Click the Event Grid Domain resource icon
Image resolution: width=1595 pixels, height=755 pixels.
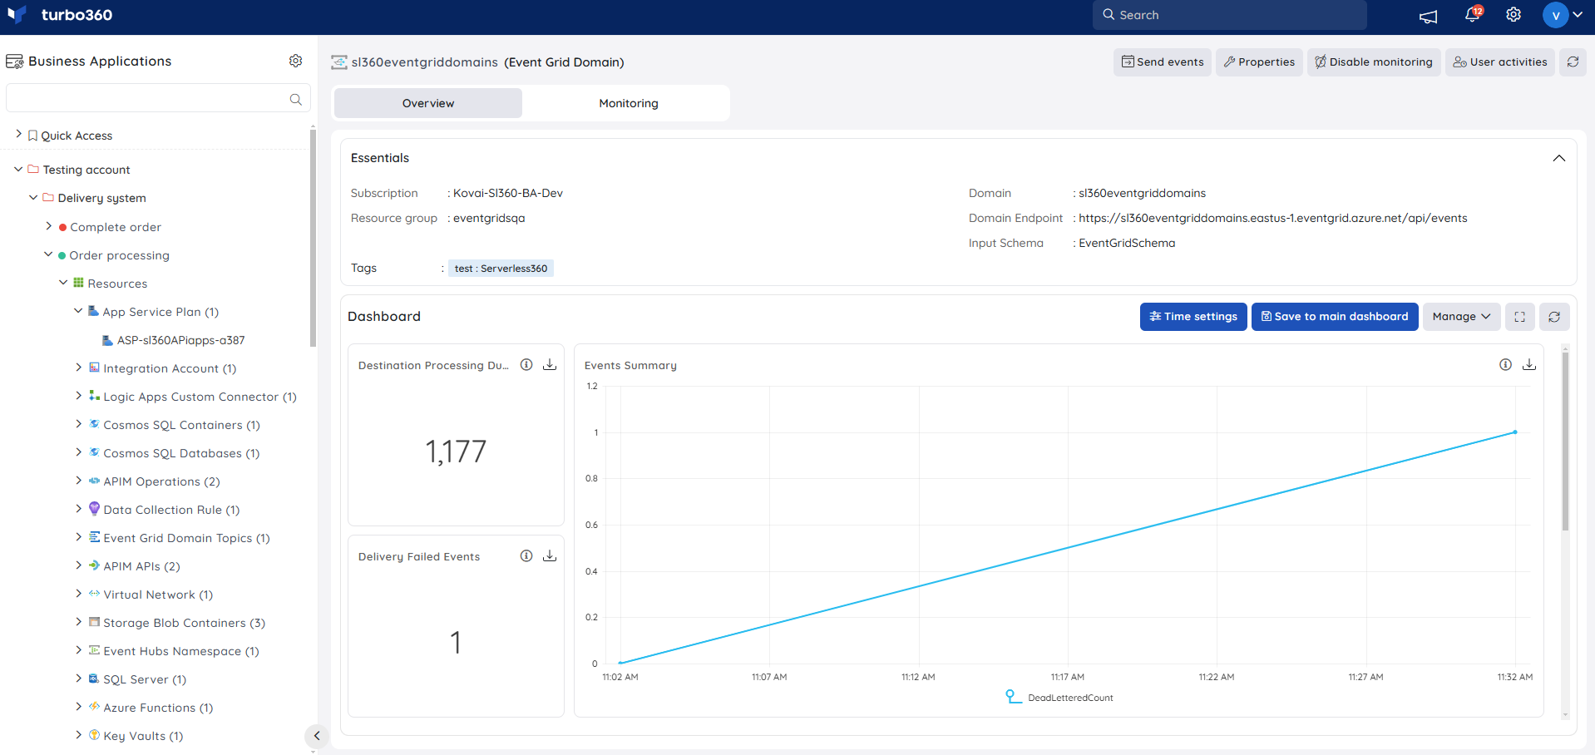339,62
